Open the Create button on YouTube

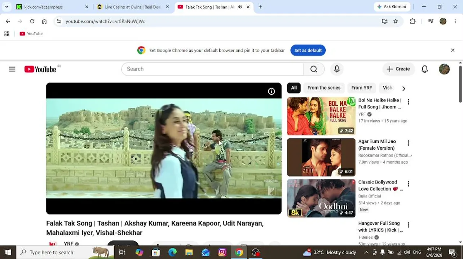tap(398, 69)
